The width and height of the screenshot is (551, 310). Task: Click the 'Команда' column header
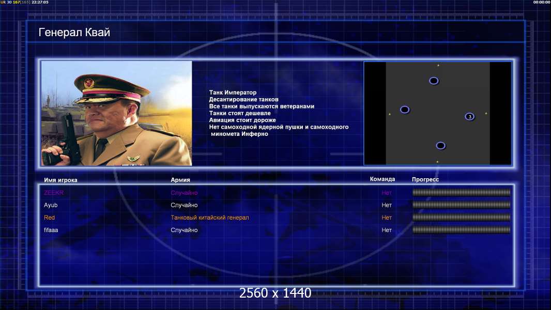(x=382, y=179)
